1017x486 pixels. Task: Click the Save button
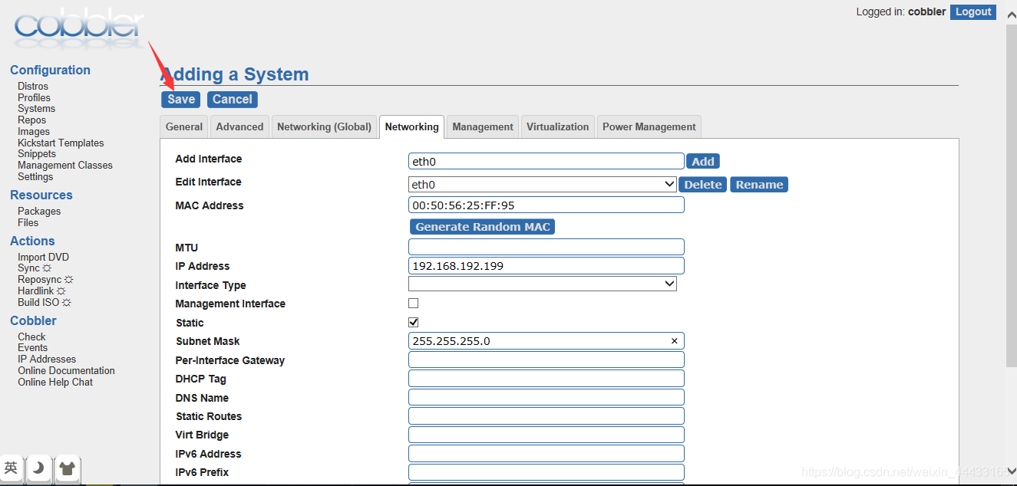(181, 100)
